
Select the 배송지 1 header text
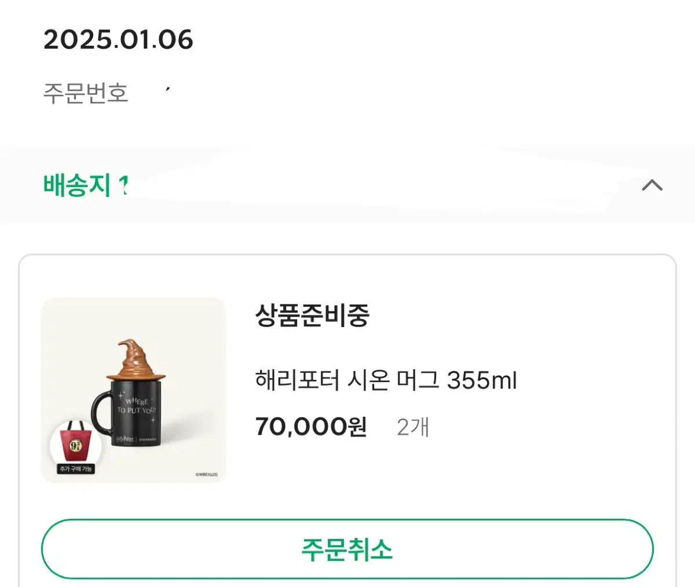85,185
